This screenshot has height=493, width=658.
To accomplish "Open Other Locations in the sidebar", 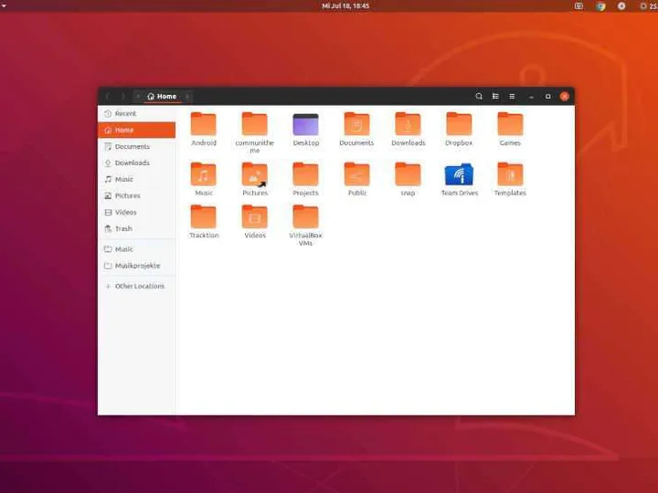I will [137, 287].
